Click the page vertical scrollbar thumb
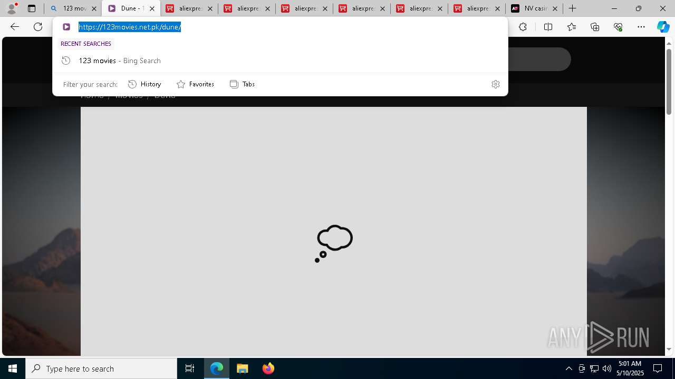The image size is (675, 379). [669, 82]
